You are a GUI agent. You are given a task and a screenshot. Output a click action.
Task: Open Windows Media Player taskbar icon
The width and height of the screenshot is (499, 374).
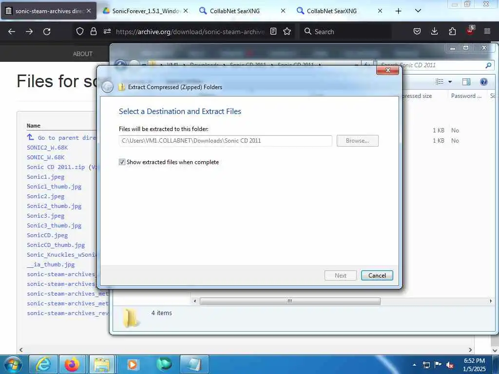pos(132,364)
